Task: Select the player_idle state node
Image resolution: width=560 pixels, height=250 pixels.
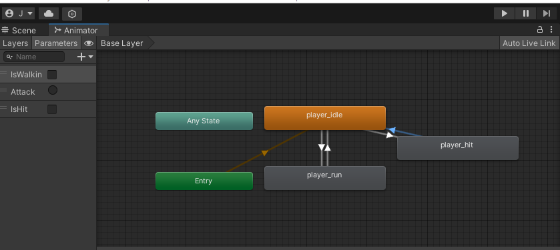Action: tap(324, 118)
